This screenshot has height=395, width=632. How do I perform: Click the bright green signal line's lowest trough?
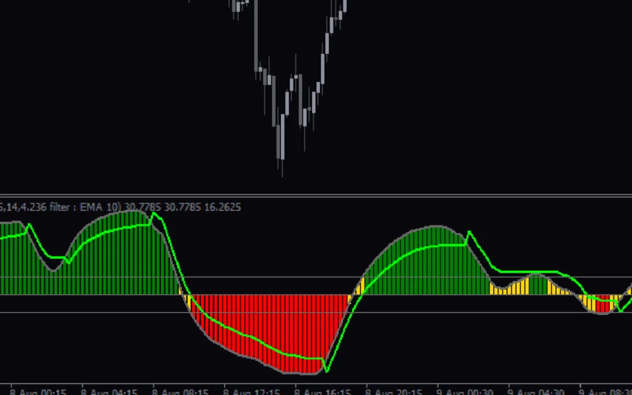click(x=326, y=371)
